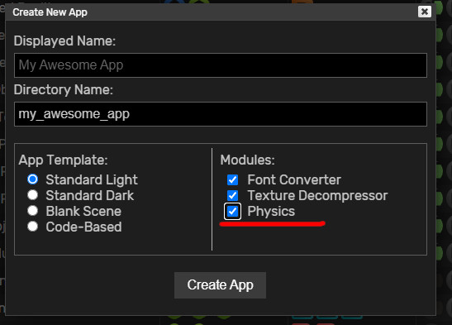Toggle the Texture Decompressor checkbox
452x325 pixels.
[x=232, y=195]
